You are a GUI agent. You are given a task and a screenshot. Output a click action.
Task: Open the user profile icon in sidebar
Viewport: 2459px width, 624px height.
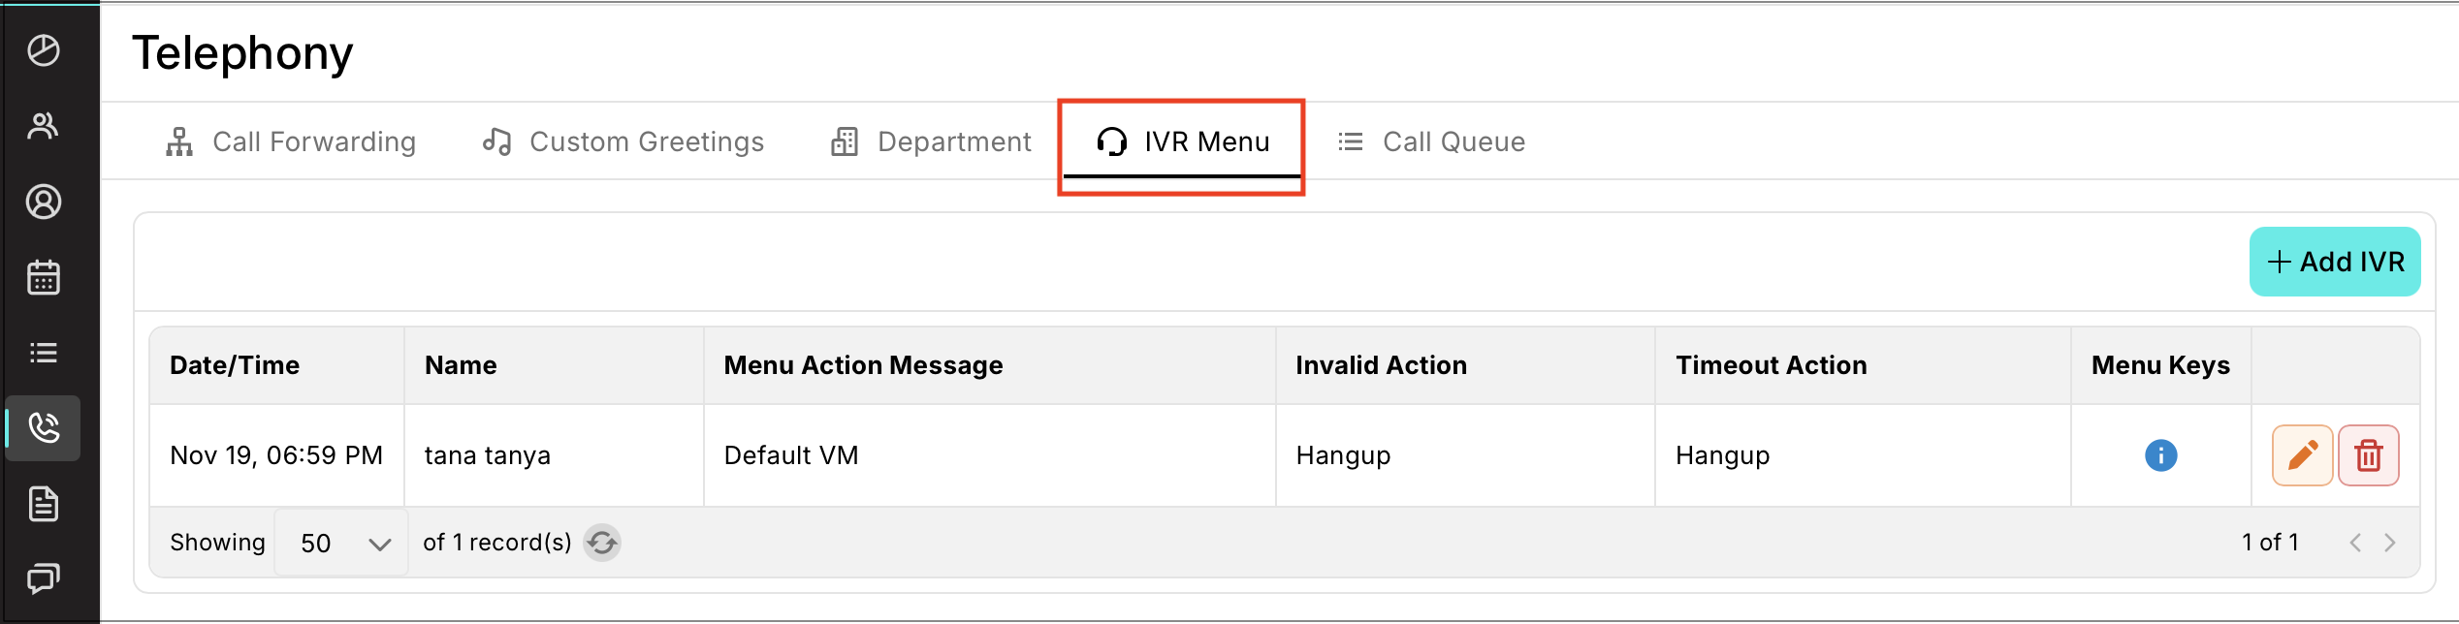click(x=44, y=202)
